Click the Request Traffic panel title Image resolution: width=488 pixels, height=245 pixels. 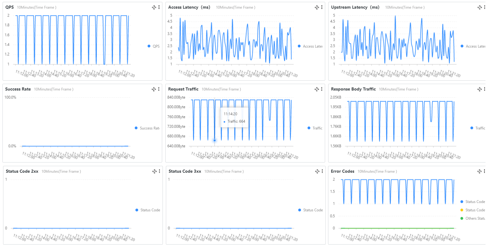pos(183,89)
